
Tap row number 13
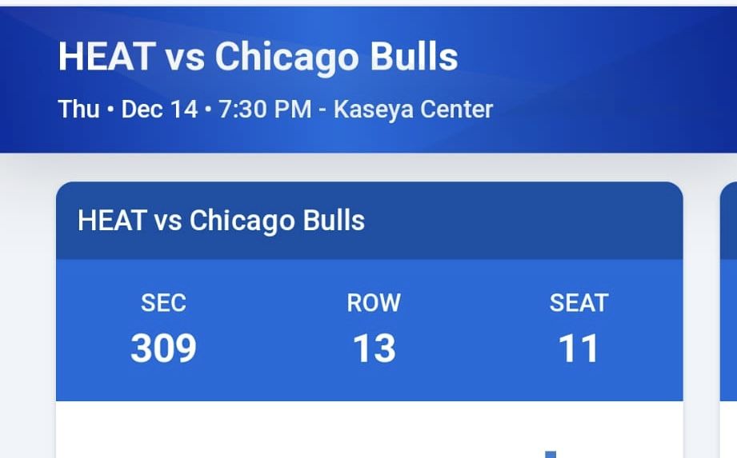click(374, 348)
